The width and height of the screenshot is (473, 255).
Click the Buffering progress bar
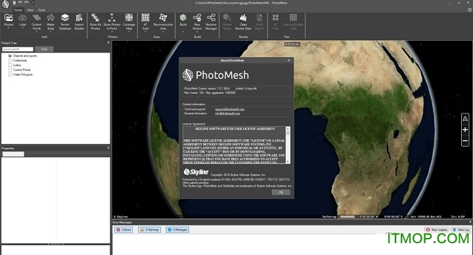pyautogui.click(x=348, y=216)
